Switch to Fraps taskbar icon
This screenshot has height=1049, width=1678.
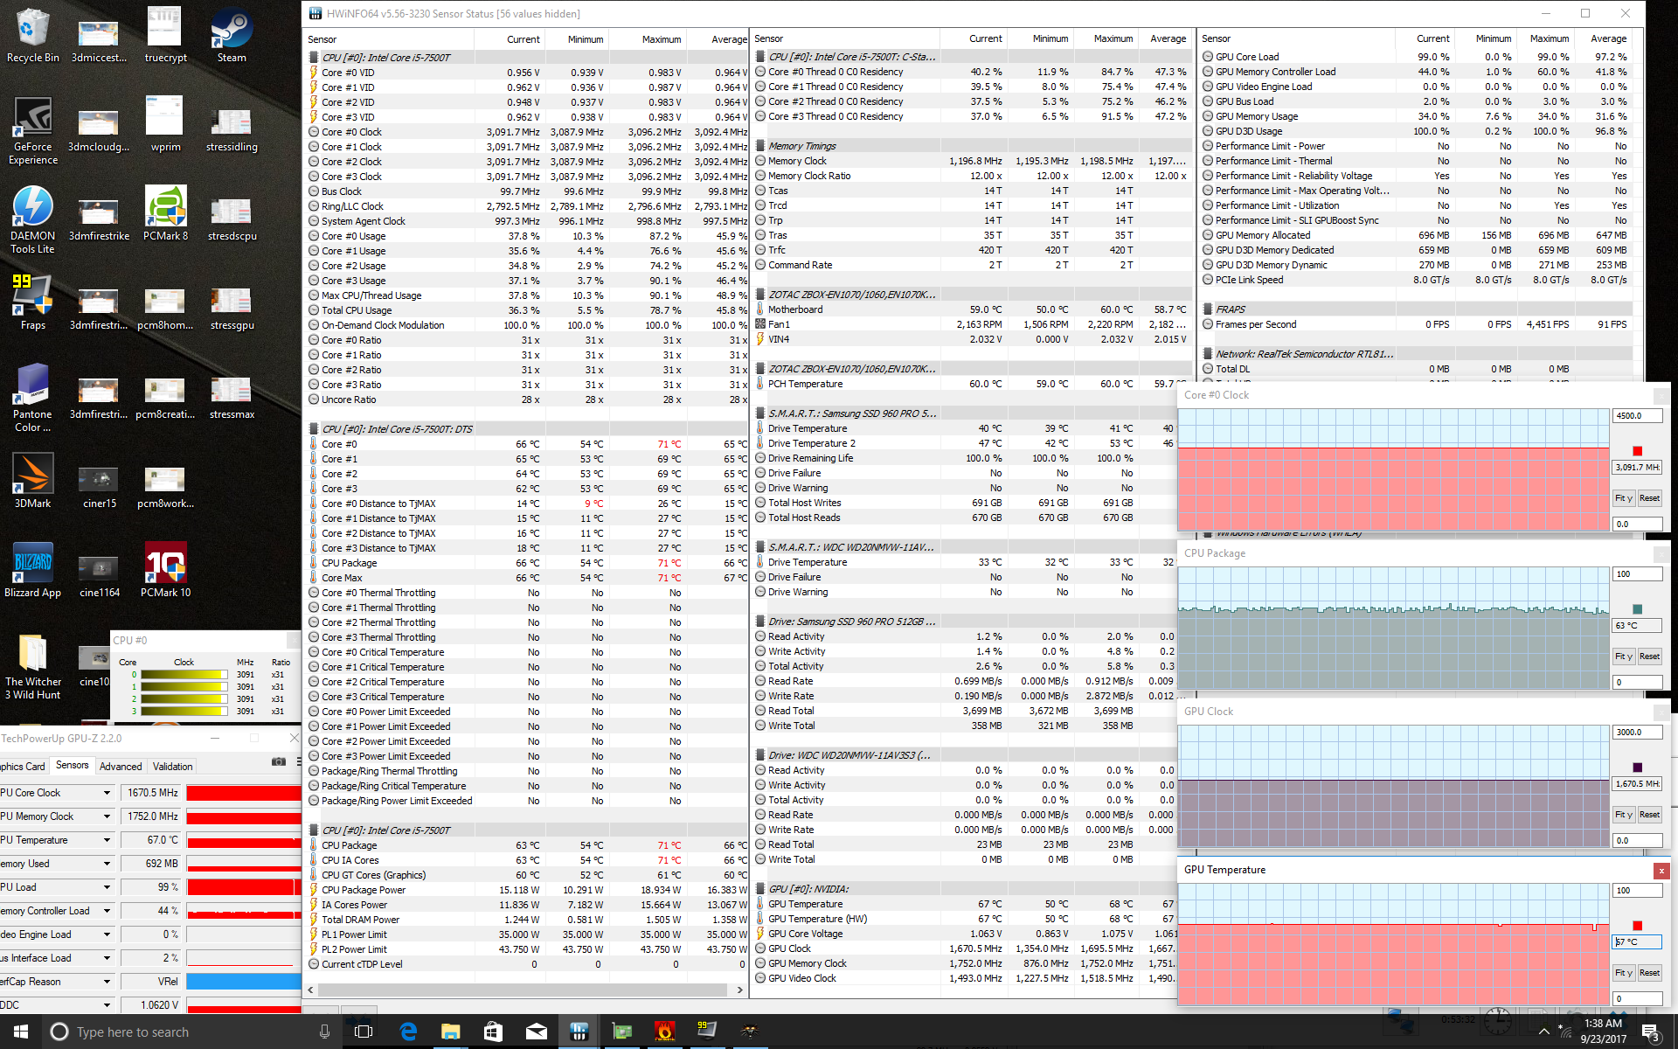pos(706,1032)
